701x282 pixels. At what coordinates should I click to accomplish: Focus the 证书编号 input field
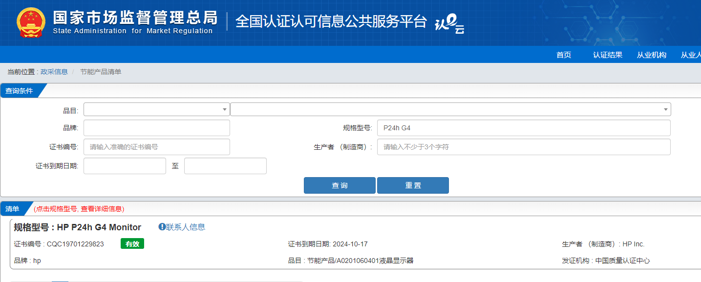tap(157, 147)
